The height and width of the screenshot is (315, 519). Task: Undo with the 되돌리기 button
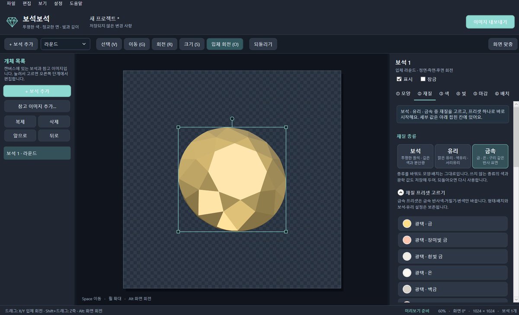(x=263, y=44)
